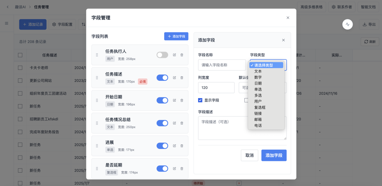The height and width of the screenshot is (186, 382).
Task: Choose 单选 field type
Action: (266, 89)
